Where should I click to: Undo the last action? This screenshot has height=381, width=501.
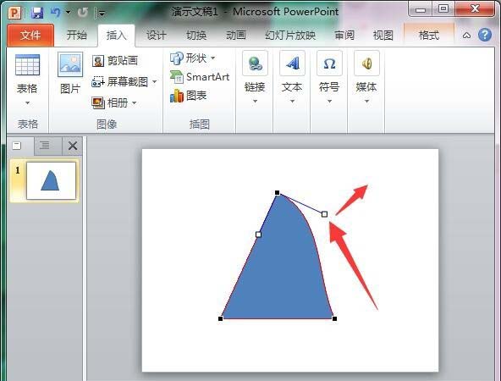tap(56, 13)
